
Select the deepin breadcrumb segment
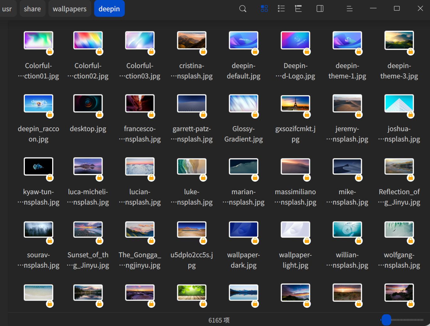109,9
